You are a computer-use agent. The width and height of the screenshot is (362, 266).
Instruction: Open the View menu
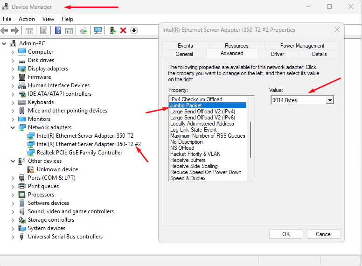48,19
